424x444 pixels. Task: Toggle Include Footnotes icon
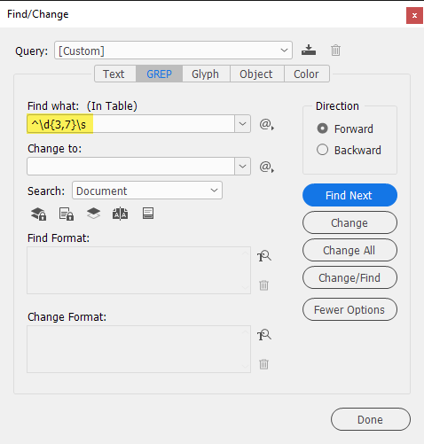click(148, 214)
